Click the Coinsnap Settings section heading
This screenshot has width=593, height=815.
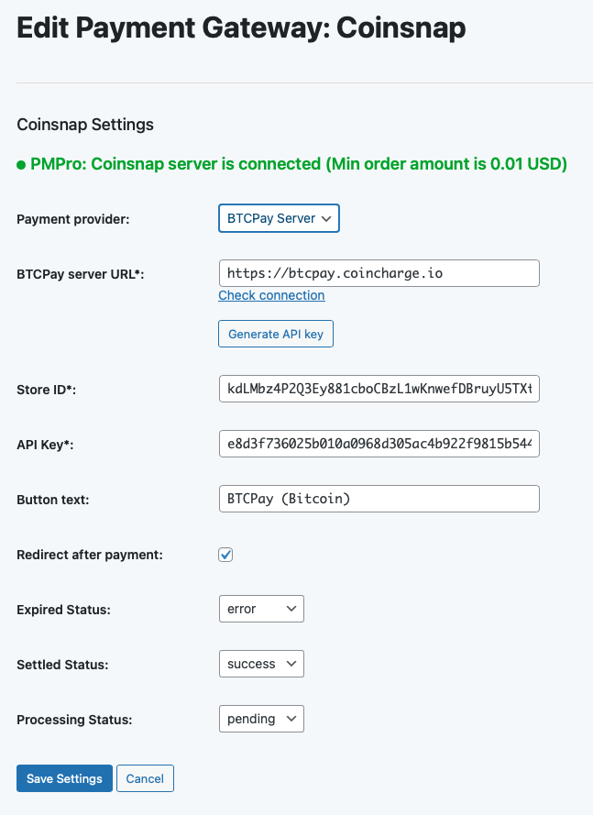click(85, 124)
